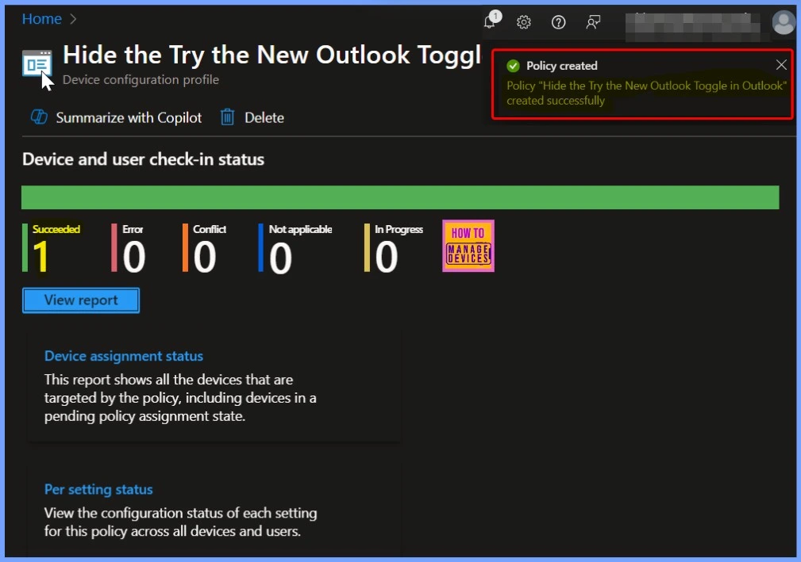Click the blurred account name area
This screenshot has height=562, width=801.
click(x=692, y=25)
